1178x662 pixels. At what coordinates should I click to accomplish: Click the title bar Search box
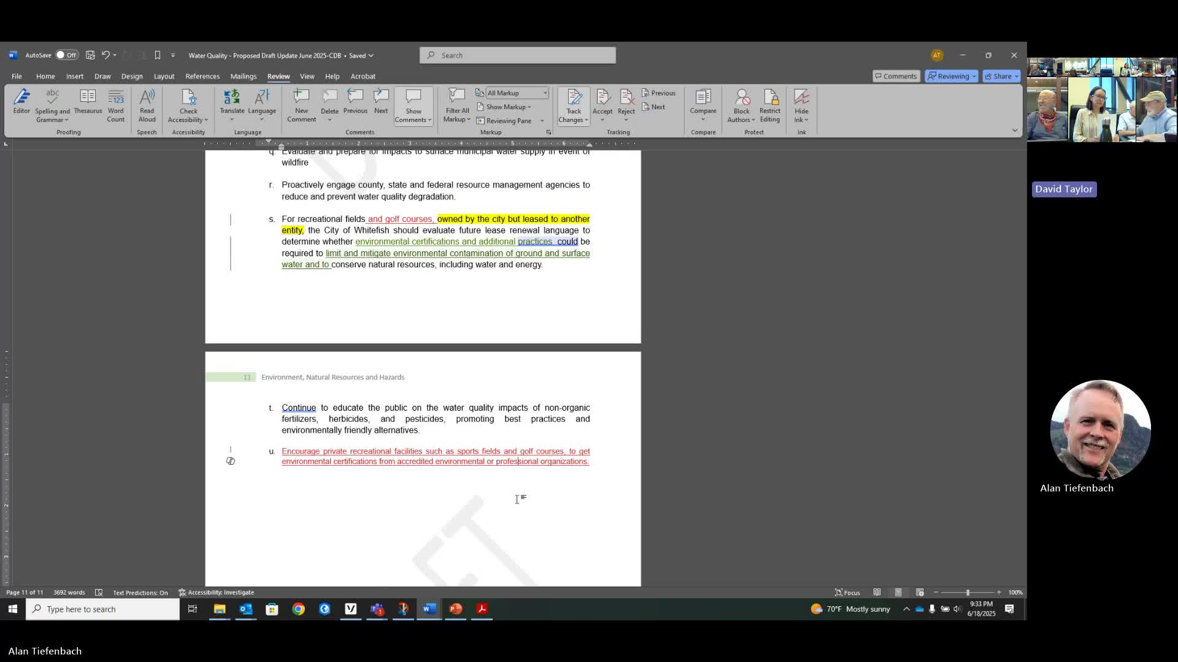[x=517, y=55]
